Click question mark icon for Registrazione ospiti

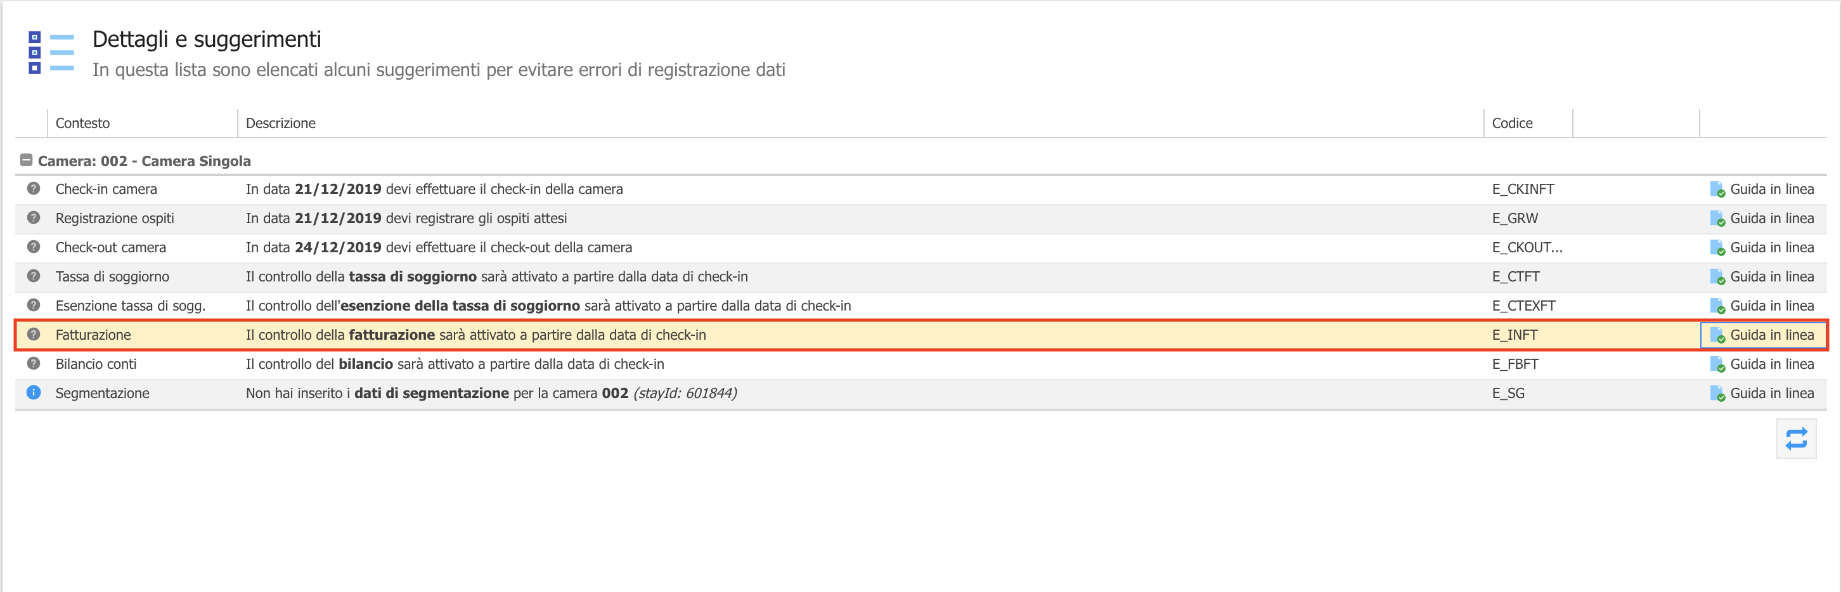tap(34, 218)
